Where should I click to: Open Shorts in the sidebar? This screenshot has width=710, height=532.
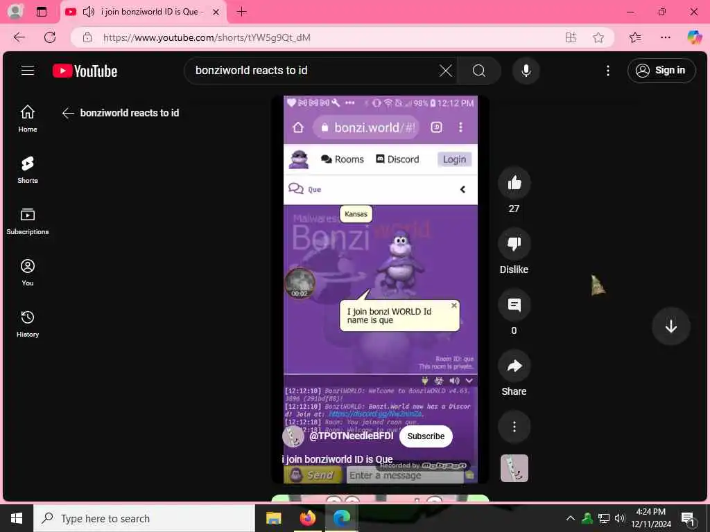coord(28,170)
